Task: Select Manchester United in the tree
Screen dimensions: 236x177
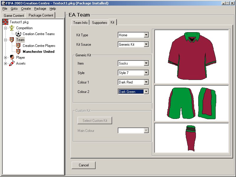Action: point(39,51)
